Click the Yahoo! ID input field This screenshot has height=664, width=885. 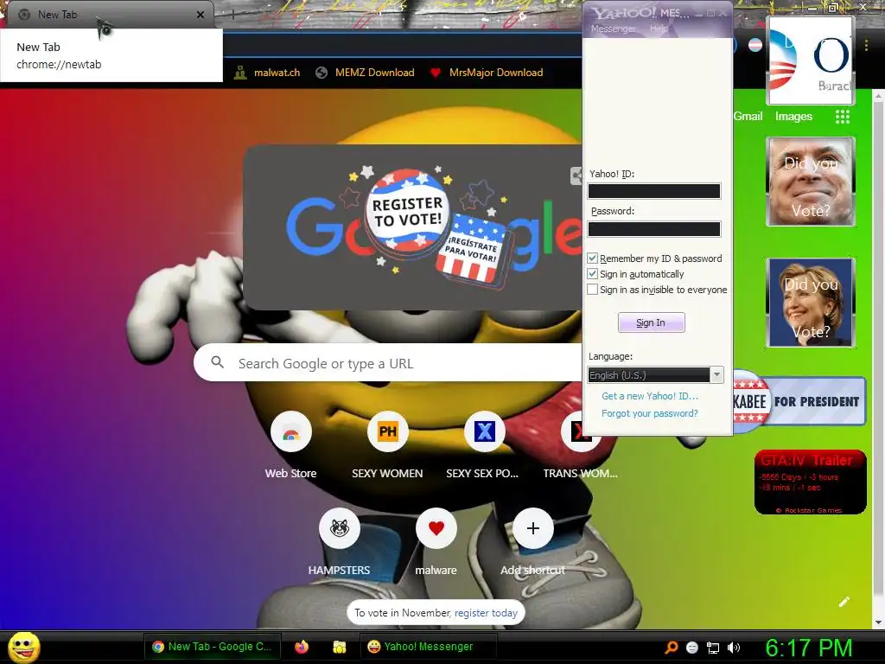coord(654,191)
